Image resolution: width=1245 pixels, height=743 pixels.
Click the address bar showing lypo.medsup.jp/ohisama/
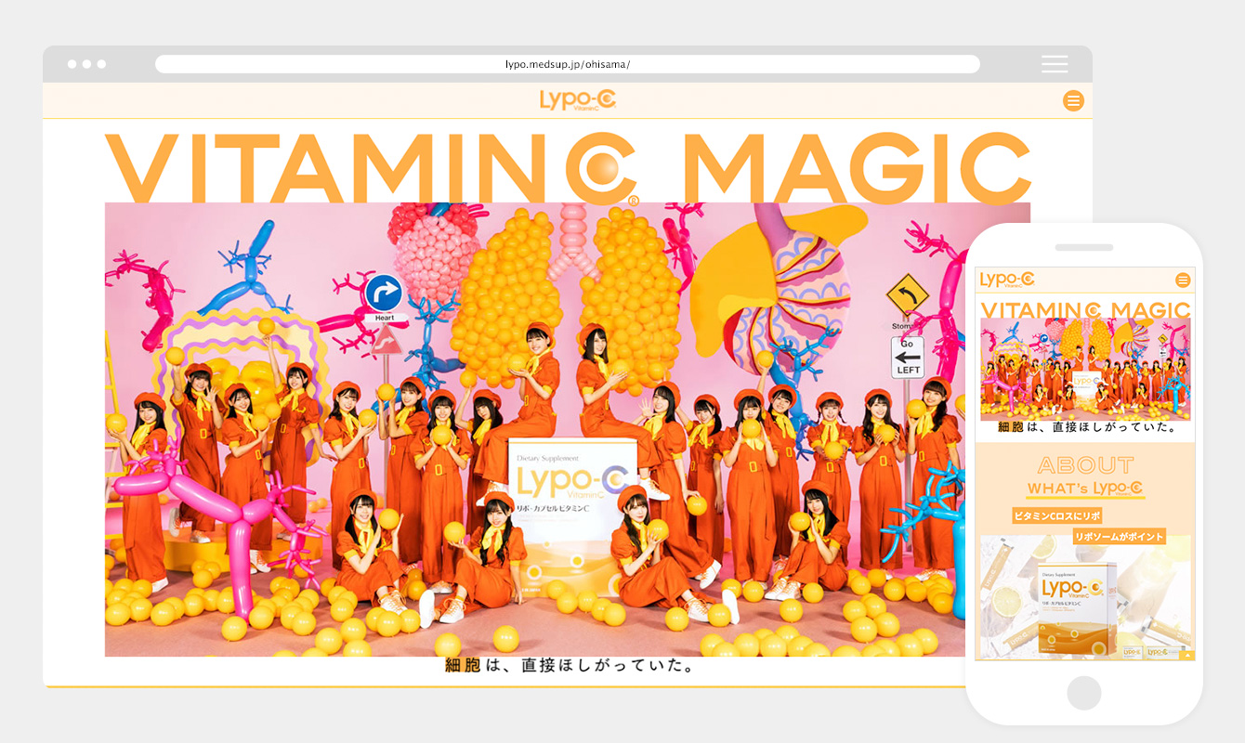(568, 64)
